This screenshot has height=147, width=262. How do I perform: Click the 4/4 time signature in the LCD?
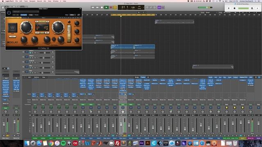(x=139, y=7)
